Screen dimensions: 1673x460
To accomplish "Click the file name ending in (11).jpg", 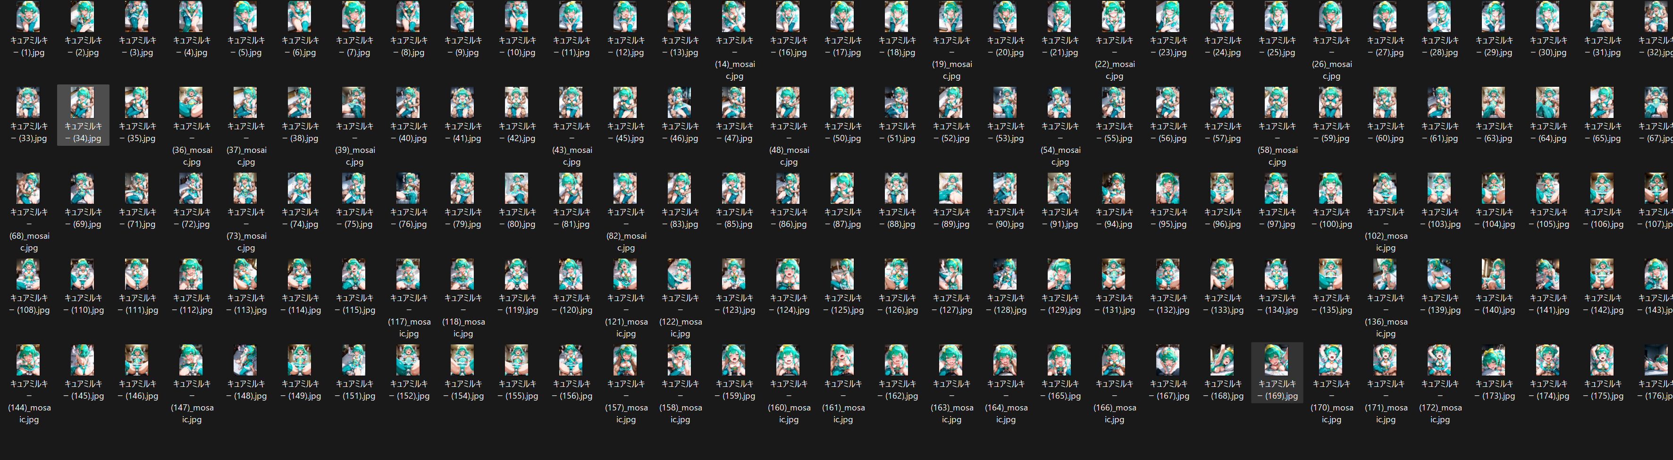I will click(571, 46).
